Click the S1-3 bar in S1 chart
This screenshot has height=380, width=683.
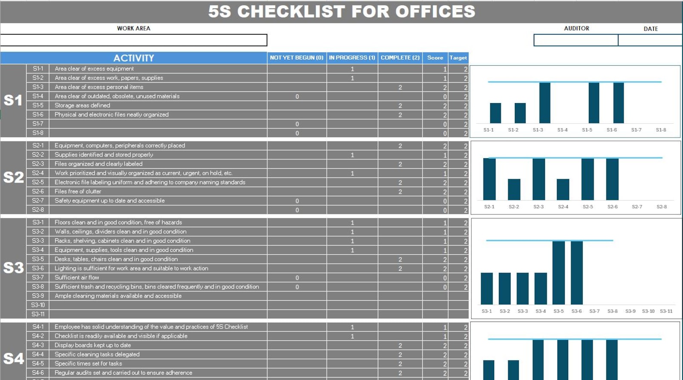[545, 103]
